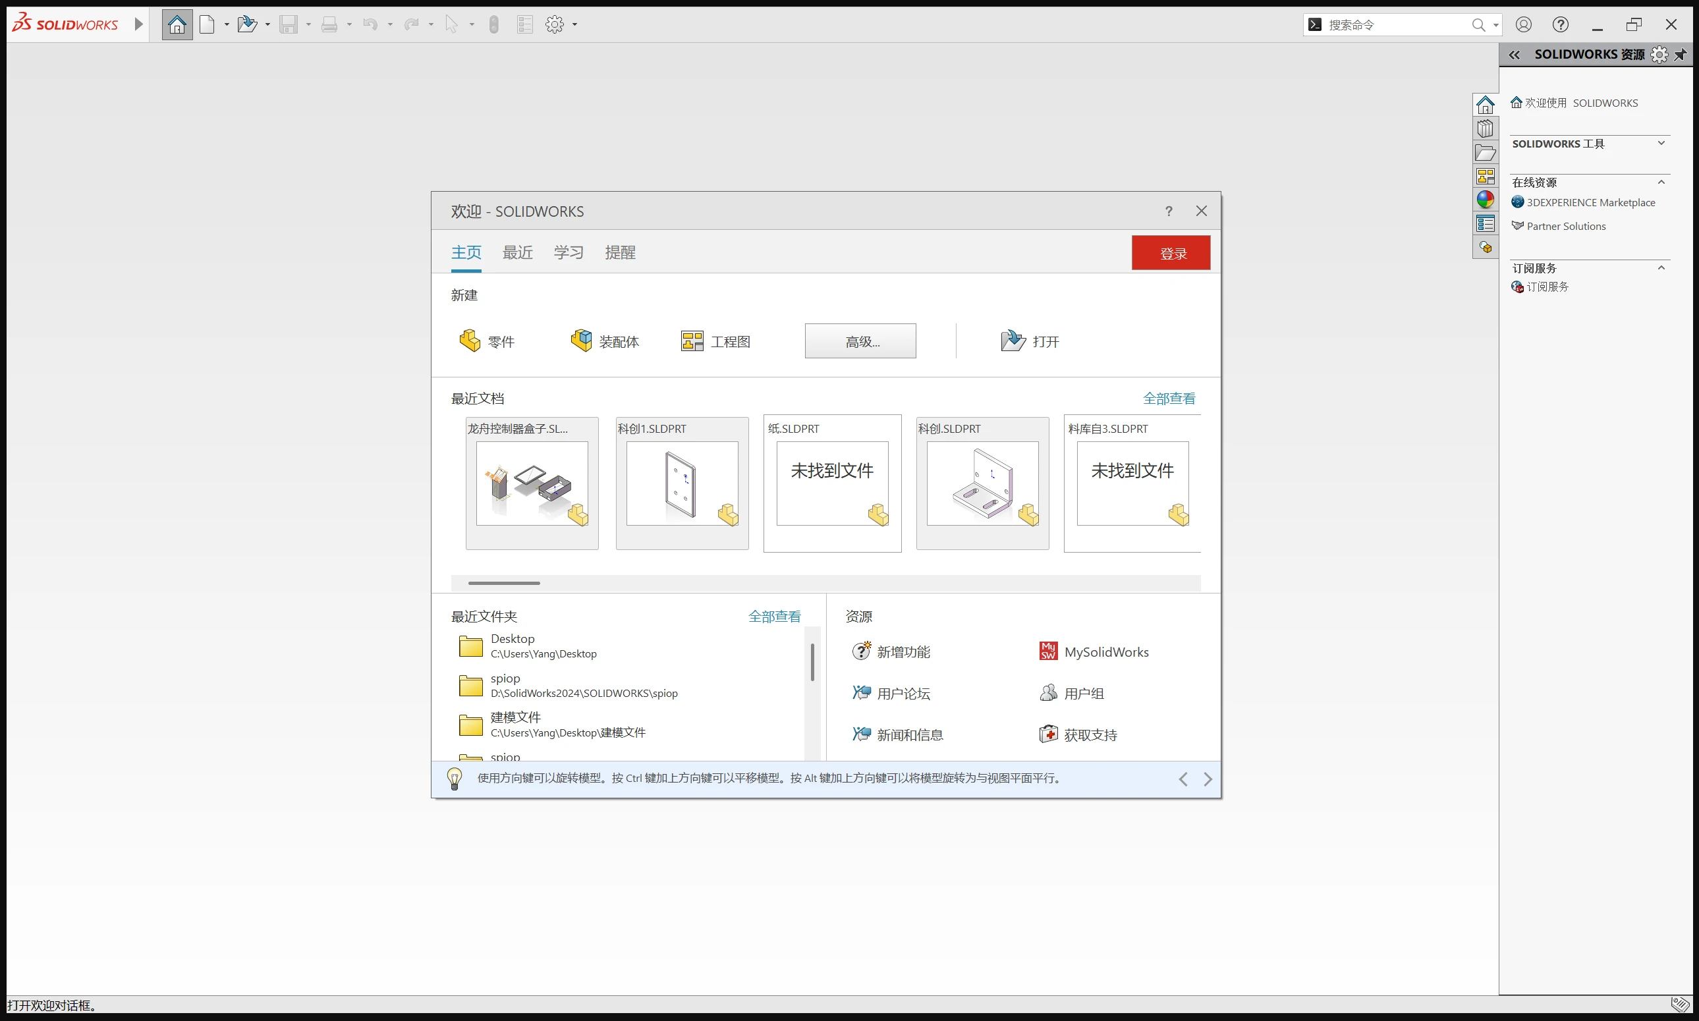1699x1021 pixels.
Task: Open the Design Library sidebar tab icon
Action: (x=1485, y=128)
